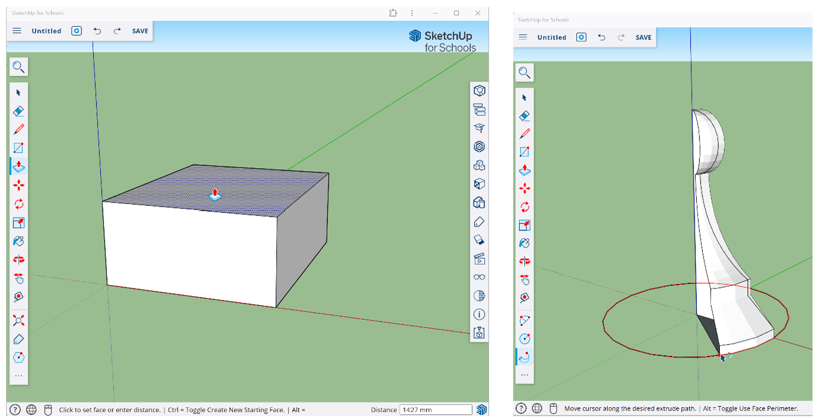Pick the Rotate tool in right window
The image size is (818, 420).
525,207
